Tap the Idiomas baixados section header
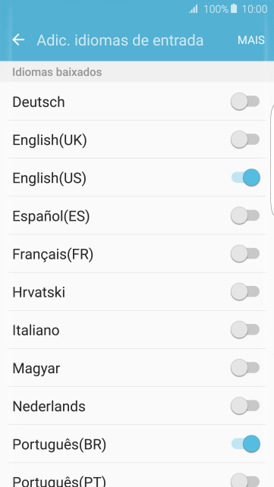The height and width of the screenshot is (487, 274). (57, 72)
